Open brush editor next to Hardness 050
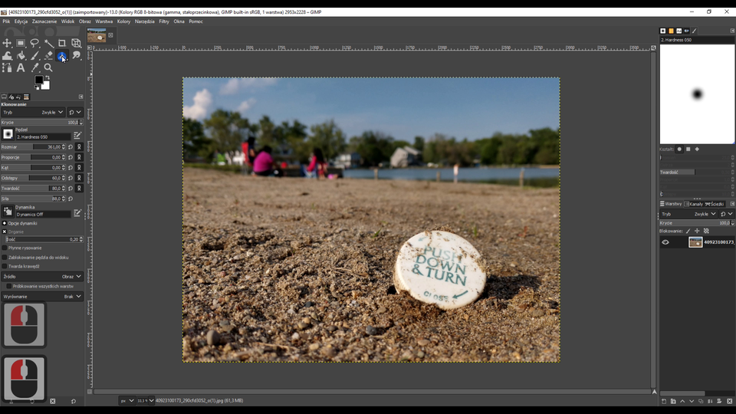 click(77, 136)
